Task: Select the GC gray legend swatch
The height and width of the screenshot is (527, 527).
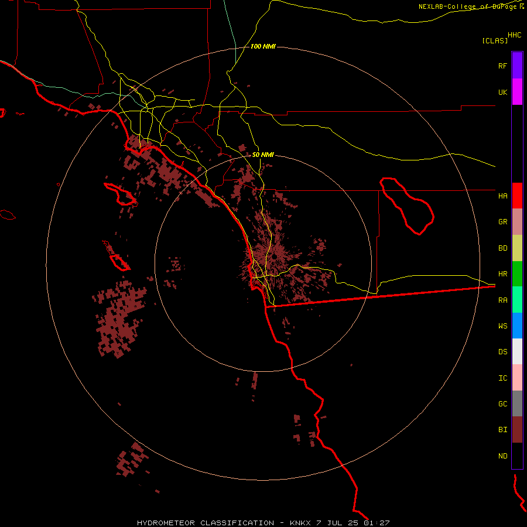Action: [x=517, y=403]
